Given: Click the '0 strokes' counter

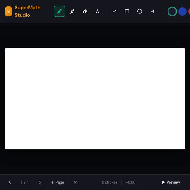Looking at the screenshot, I should click(110, 182).
